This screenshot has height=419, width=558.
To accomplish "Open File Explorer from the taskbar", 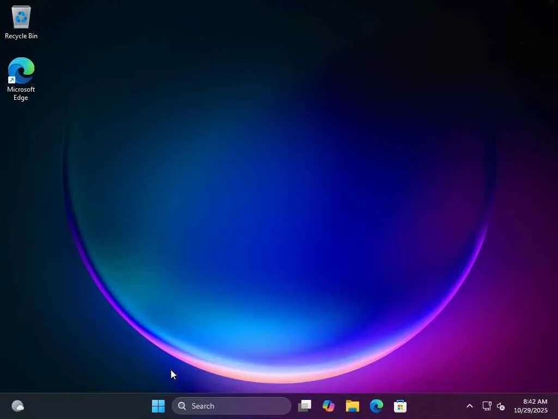I will point(353,406).
